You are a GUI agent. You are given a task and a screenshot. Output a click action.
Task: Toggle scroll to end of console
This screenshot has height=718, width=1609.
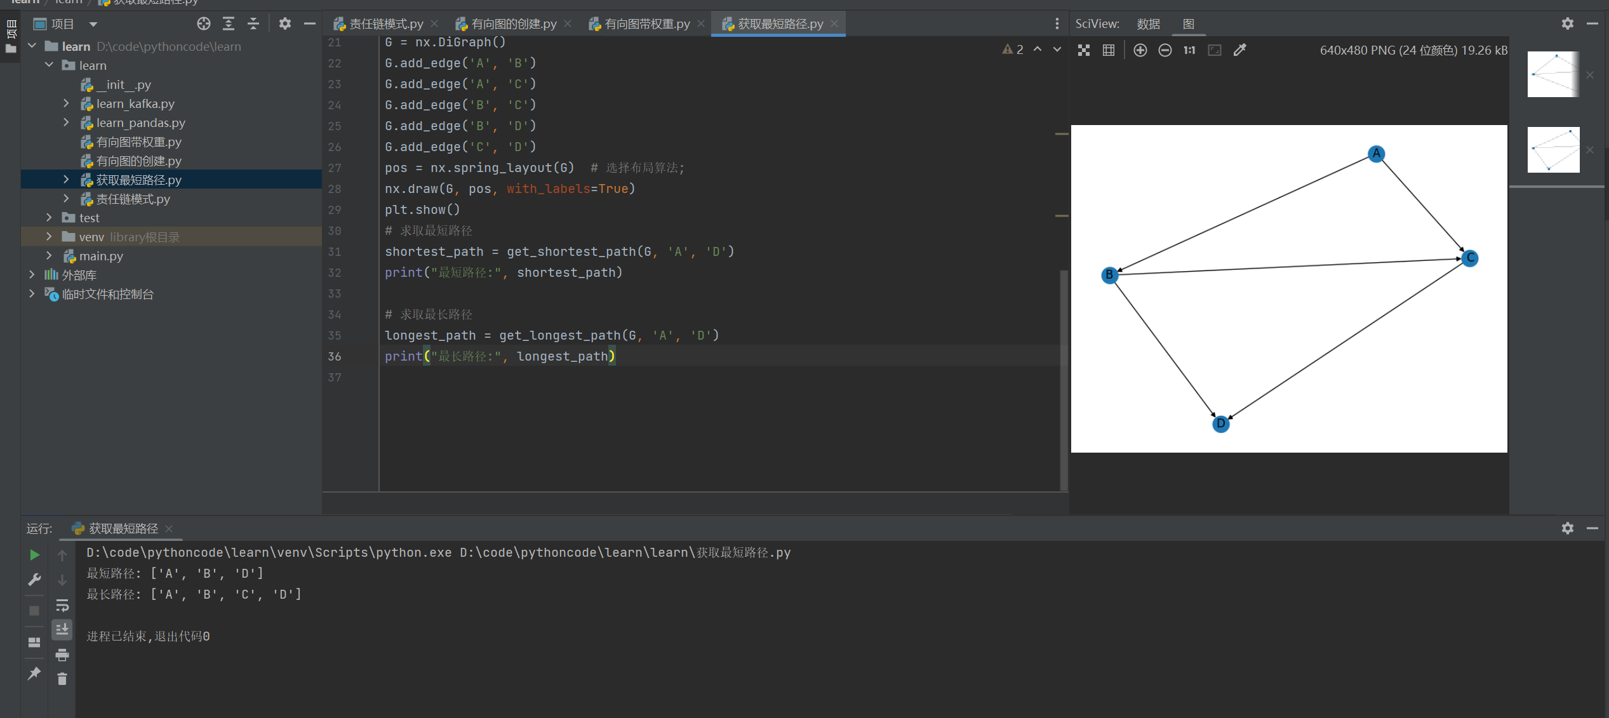tap(62, 630)
